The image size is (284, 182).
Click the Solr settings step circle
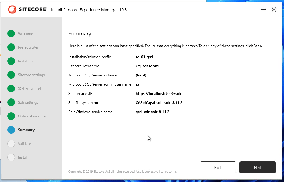click(11, 102)
